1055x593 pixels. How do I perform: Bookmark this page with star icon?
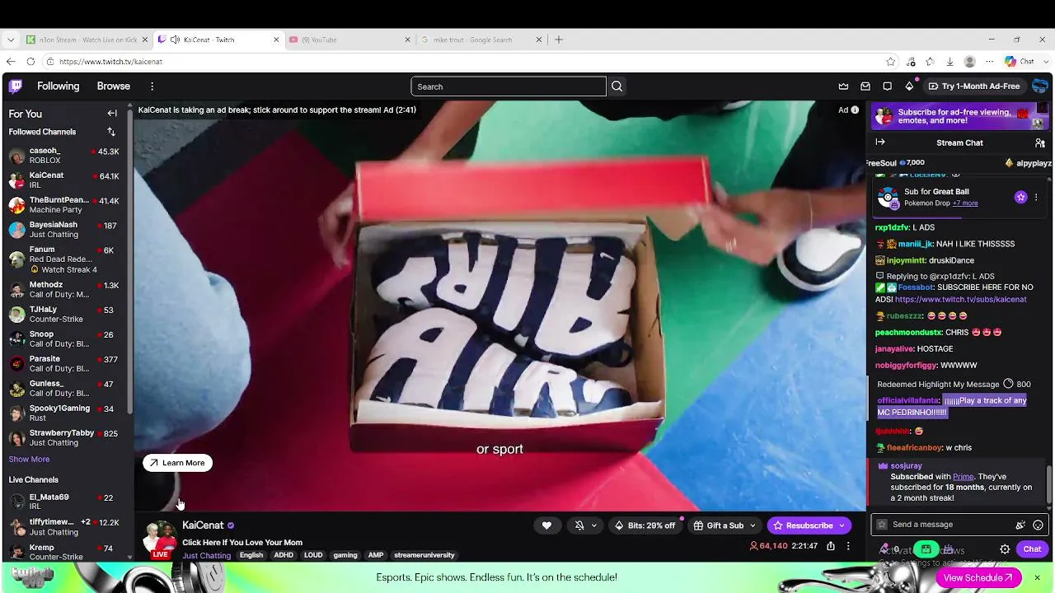pyautogui.click(x=890, y=62)
